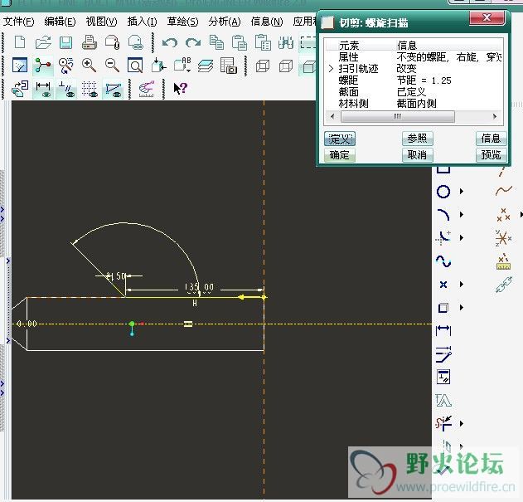
Task: Click the wireframe display cube icon
Action: click(263, 66)
